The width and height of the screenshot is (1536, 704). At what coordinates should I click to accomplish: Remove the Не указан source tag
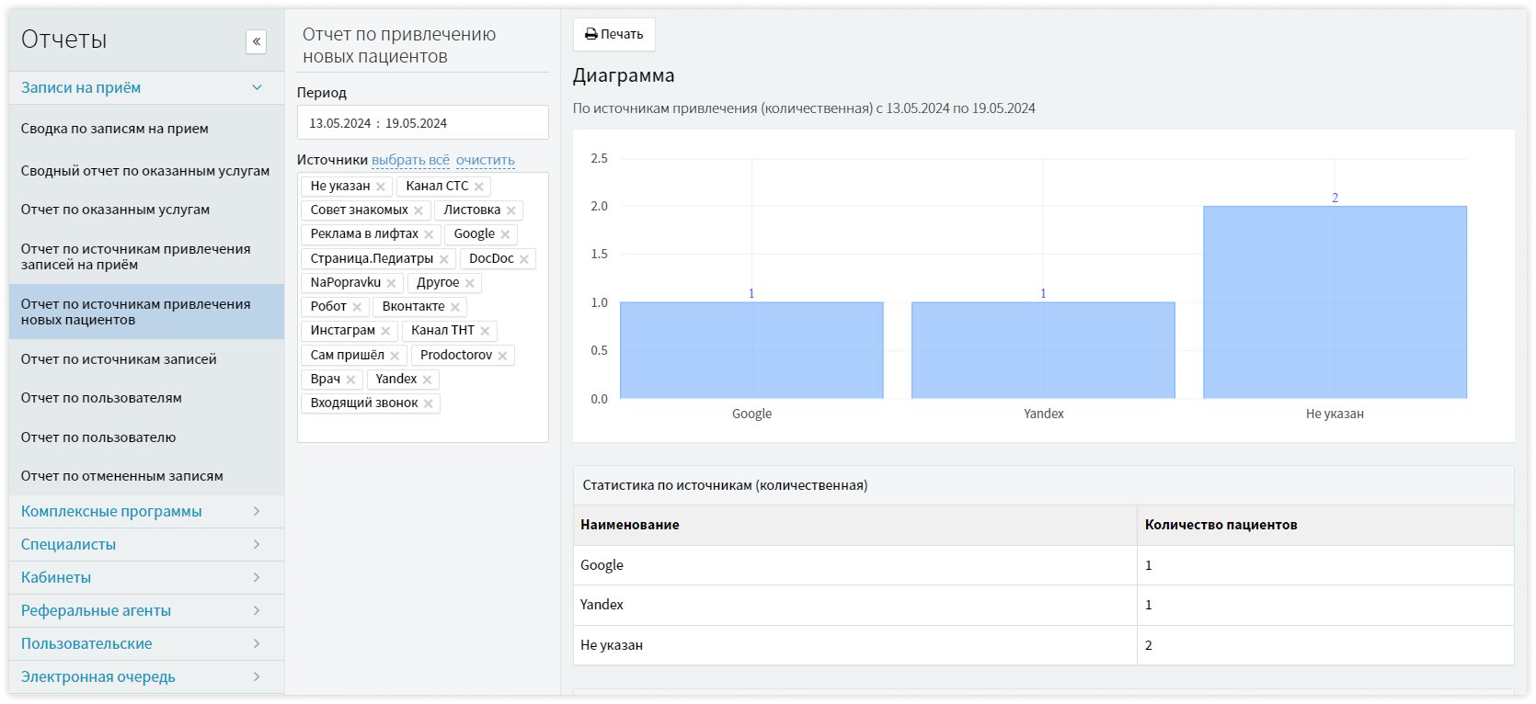point(381,187)
